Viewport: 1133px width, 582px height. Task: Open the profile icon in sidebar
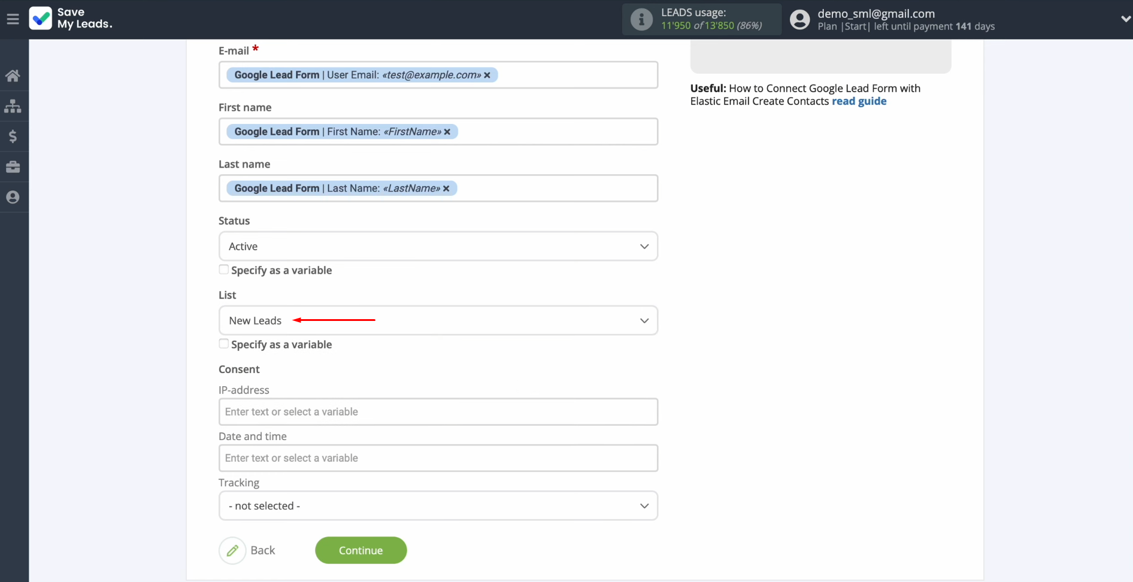pos(13,197)
